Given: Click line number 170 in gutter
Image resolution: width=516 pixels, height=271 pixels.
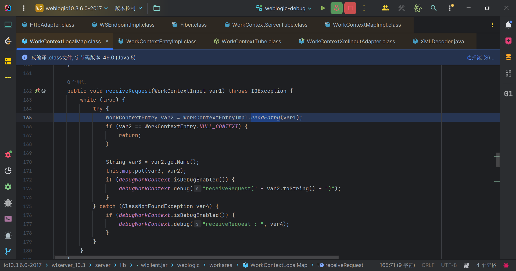Looking at the screenshot, I should point(27,162).
